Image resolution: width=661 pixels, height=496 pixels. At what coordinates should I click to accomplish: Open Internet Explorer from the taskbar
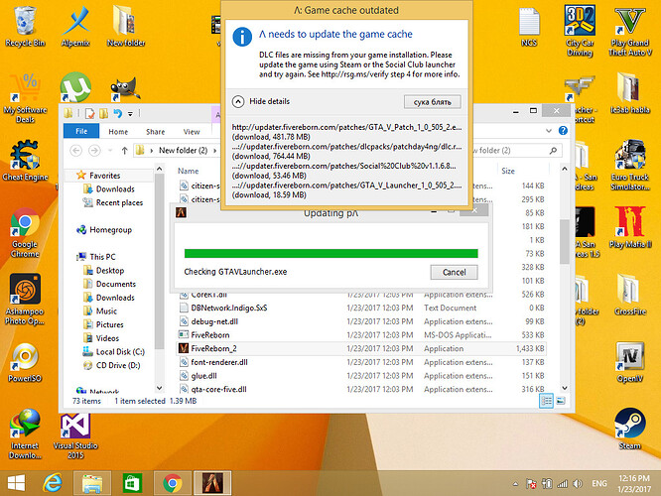click(53, 483)
